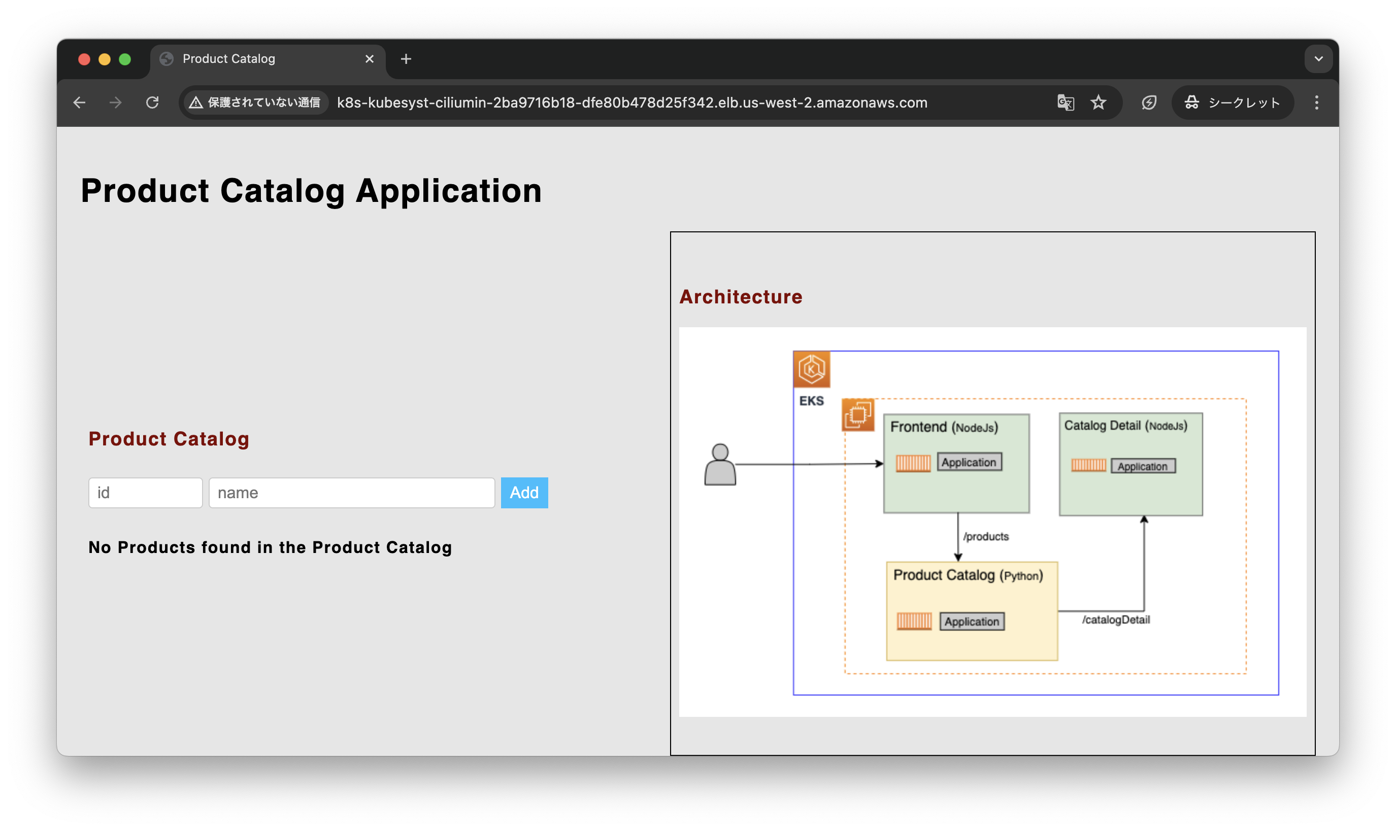Click the browser forward arrow
The height and width of the screenshot is (831, 1396).
(x=115, y=102)
